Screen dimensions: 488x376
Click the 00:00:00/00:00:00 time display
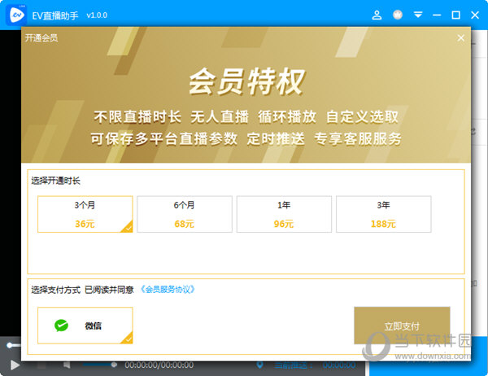tap(159, 365)
